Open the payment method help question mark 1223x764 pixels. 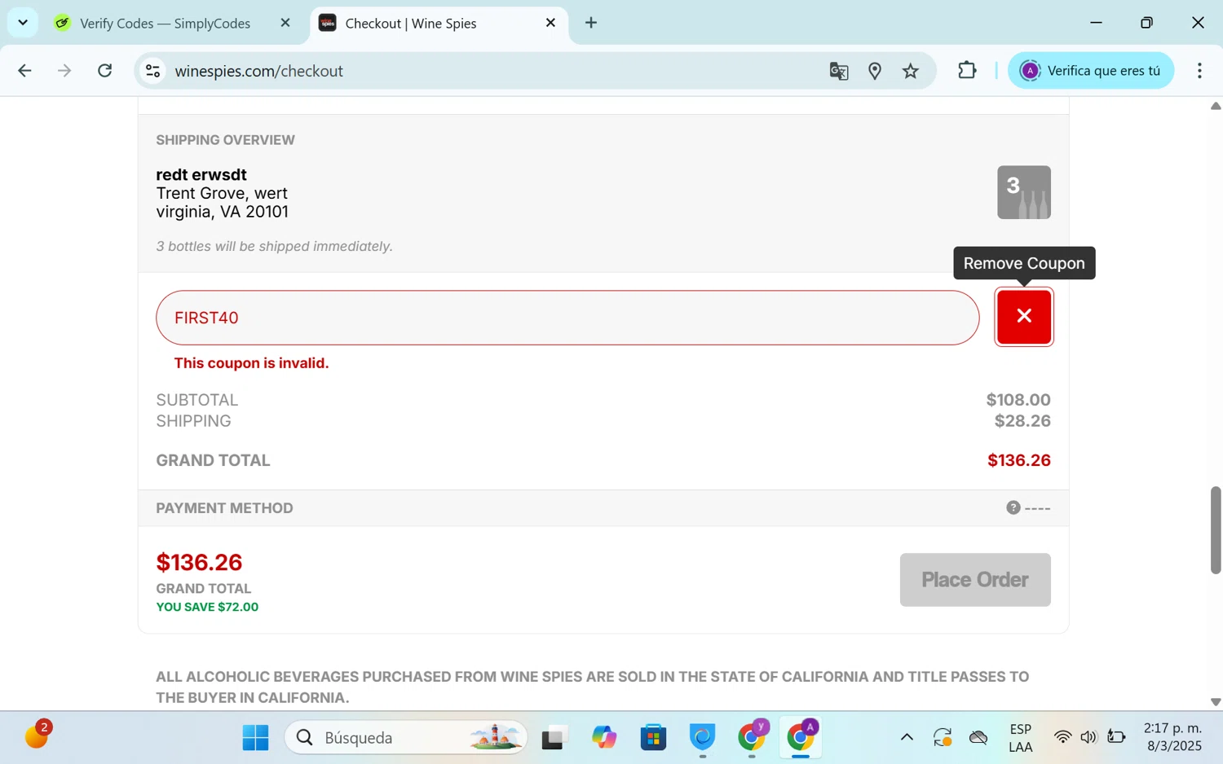(x=1013, y=507)
